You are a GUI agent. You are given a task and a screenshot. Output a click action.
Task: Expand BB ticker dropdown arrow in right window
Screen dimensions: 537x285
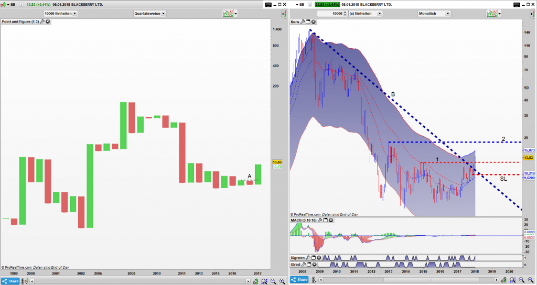[x=297, y=5]
